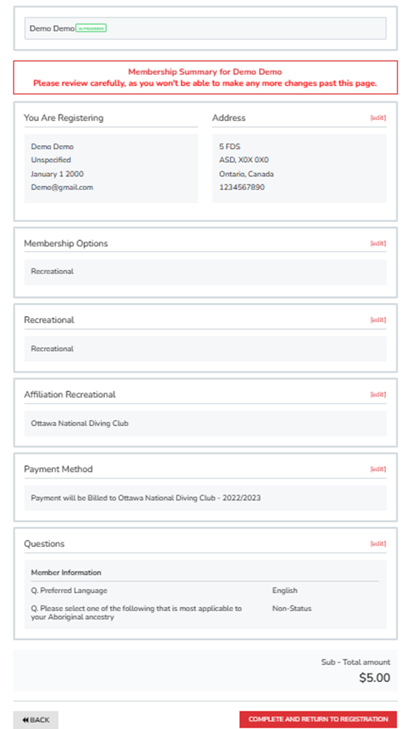Screen dimensions: 413x729
Task: Click the Non-Status ancestry answer
Action: pos(292,609)
